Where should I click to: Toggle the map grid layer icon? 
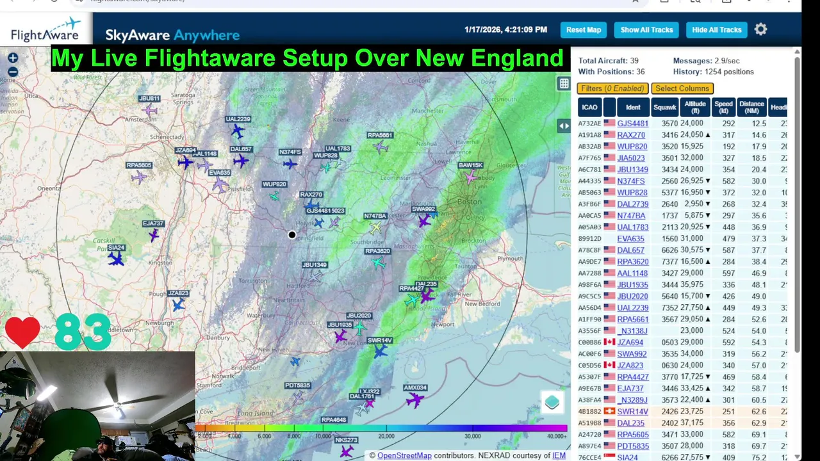tap(564, 83)
